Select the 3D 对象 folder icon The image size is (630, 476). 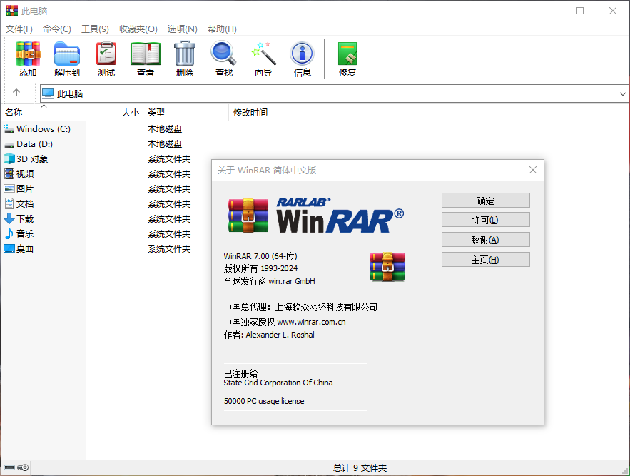point(9,159)
